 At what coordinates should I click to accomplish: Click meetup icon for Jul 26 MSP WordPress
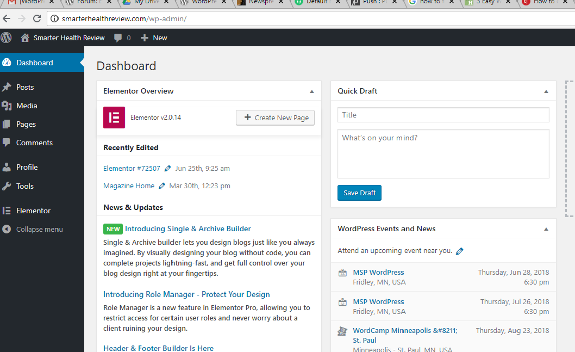(342, 302)
